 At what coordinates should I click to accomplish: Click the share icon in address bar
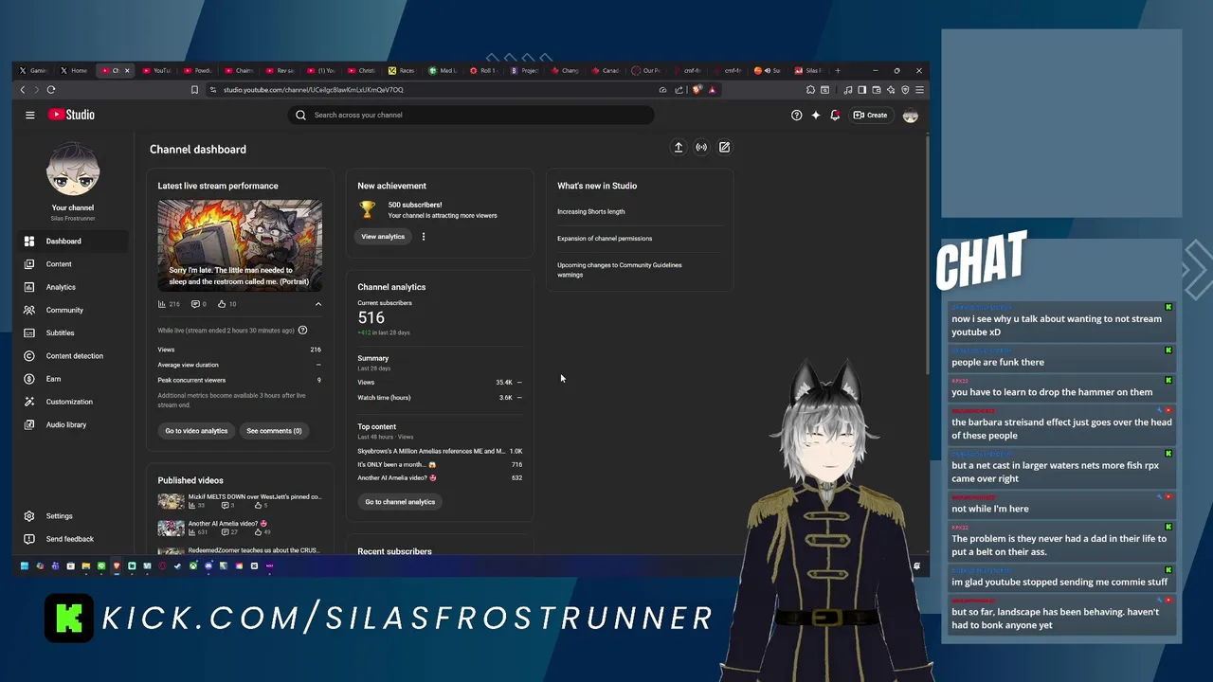point(679,90)
